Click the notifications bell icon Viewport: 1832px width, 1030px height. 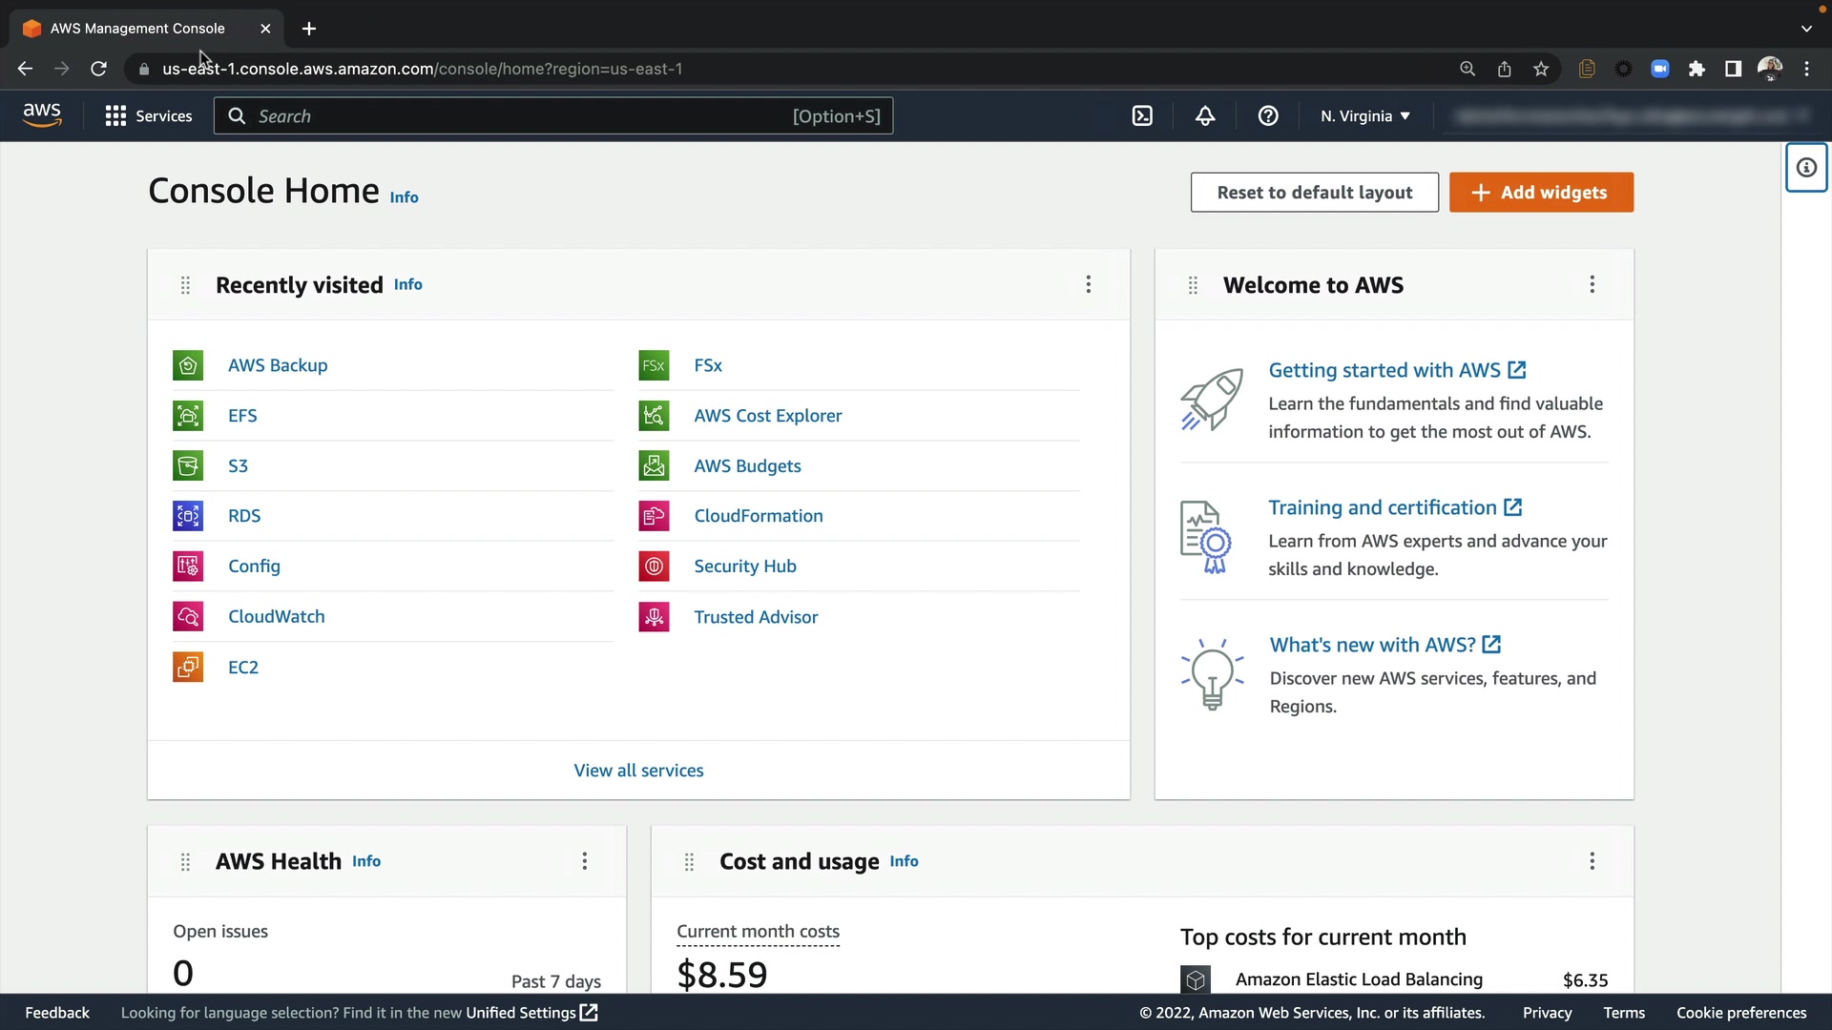(1205, 116)
